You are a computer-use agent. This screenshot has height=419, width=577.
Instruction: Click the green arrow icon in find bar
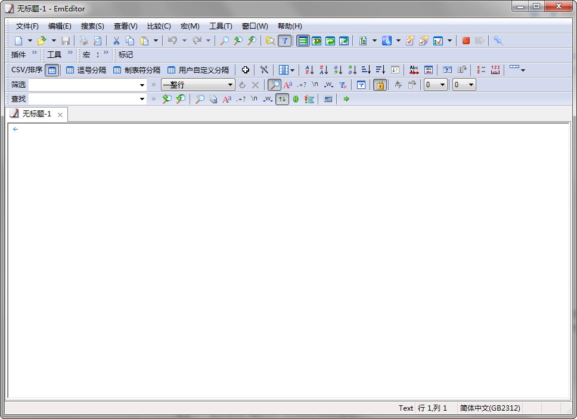[x=346, y=99]
